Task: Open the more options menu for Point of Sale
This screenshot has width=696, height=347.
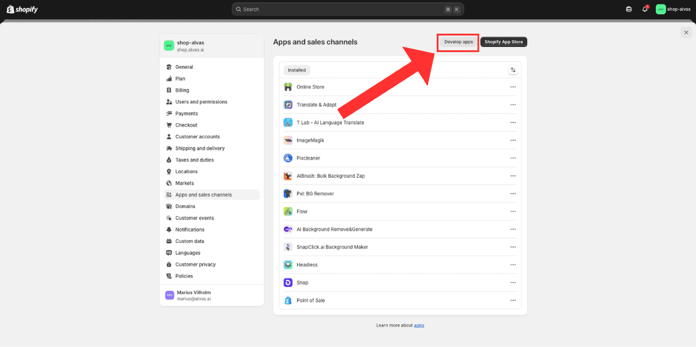Action: (513, 300)
